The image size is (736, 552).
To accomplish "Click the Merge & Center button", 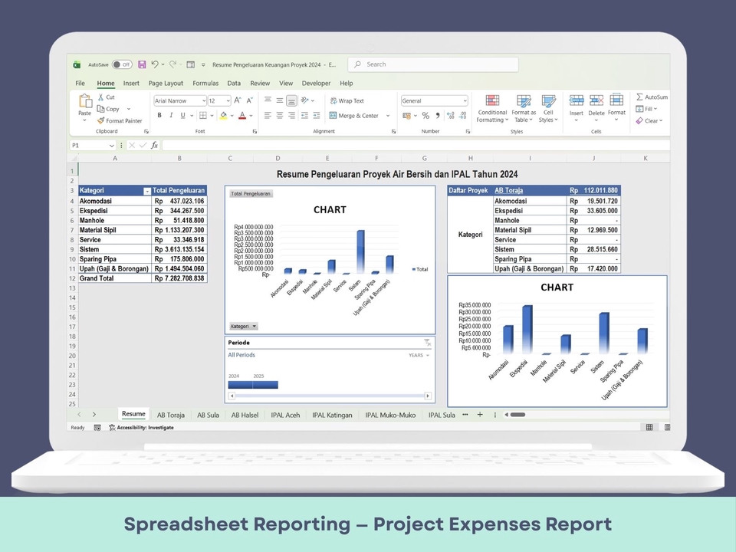I will coord(354,116).
